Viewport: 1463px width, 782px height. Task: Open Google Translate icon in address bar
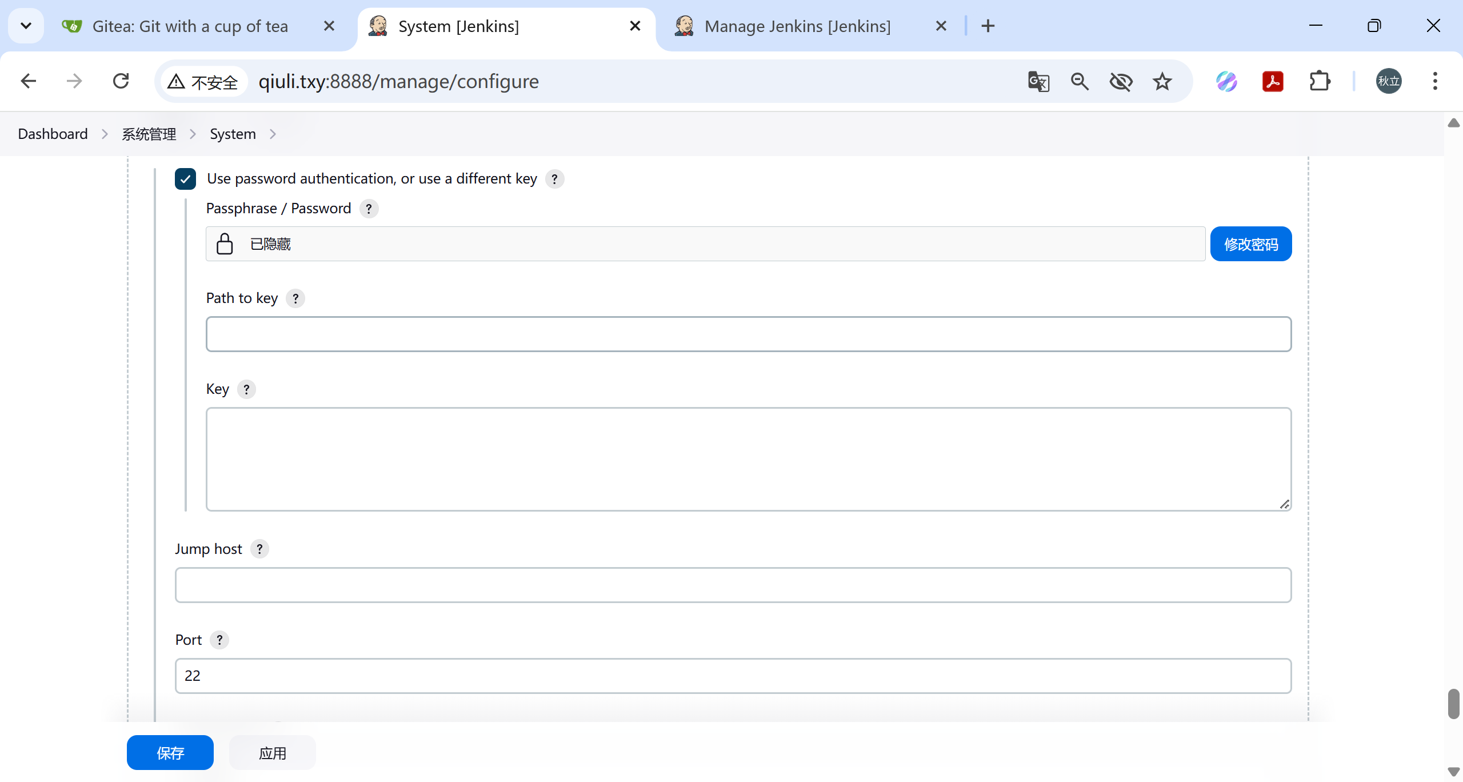(1038, 81)
